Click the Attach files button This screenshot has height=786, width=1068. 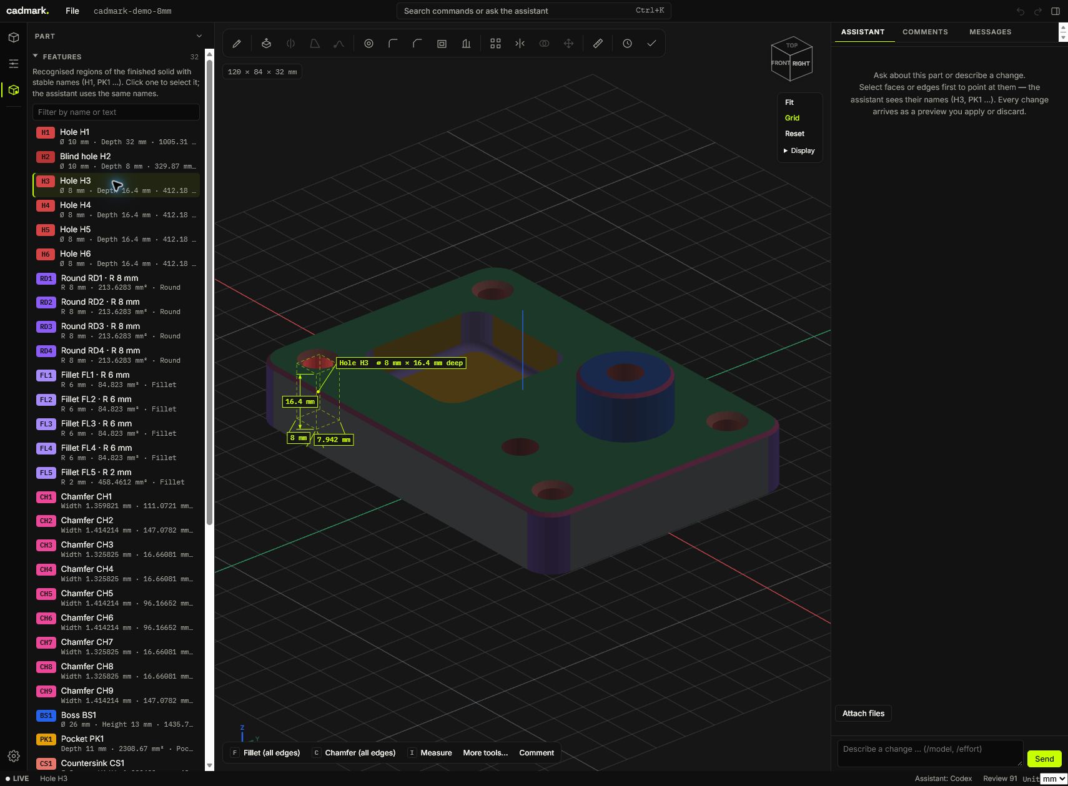pyautogui.click(x=863, y=714)
